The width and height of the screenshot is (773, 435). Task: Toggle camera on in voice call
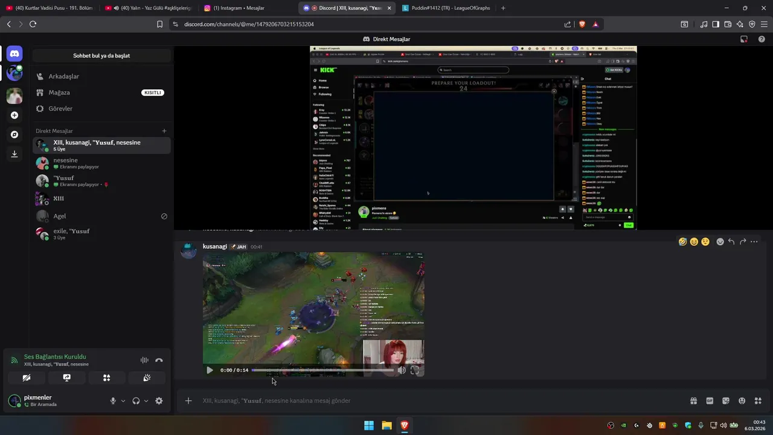click(27, 378)
